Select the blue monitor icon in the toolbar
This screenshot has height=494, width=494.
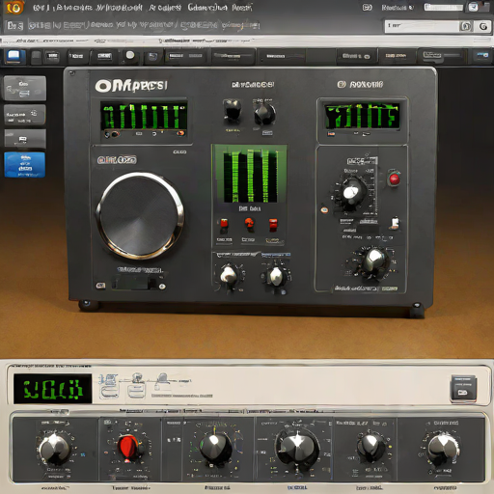pos(14,56)
